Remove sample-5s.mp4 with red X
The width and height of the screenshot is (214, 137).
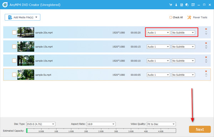206,71
